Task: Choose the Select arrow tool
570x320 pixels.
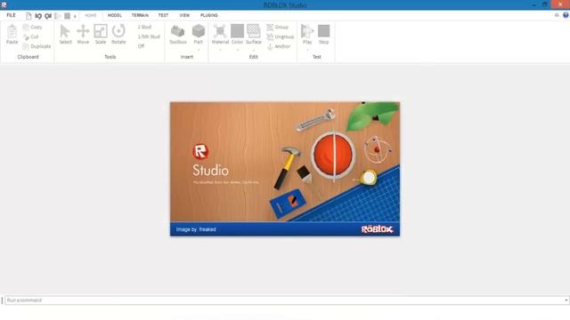Action: click(x=65, y=35)
